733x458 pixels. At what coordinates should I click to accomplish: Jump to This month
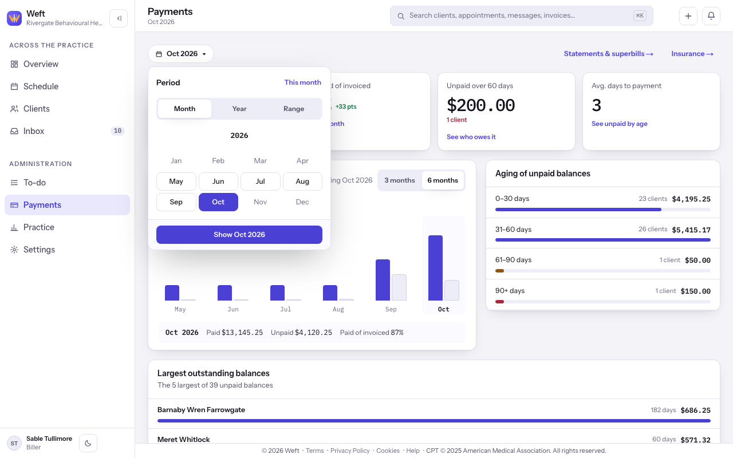[303, 82]
